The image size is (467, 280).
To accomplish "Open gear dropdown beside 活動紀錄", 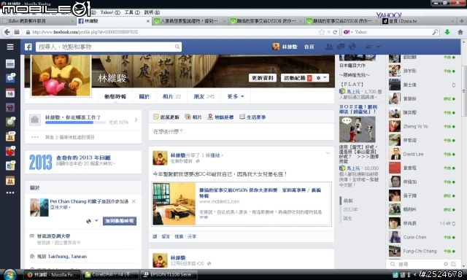I will tap(321, 78).
